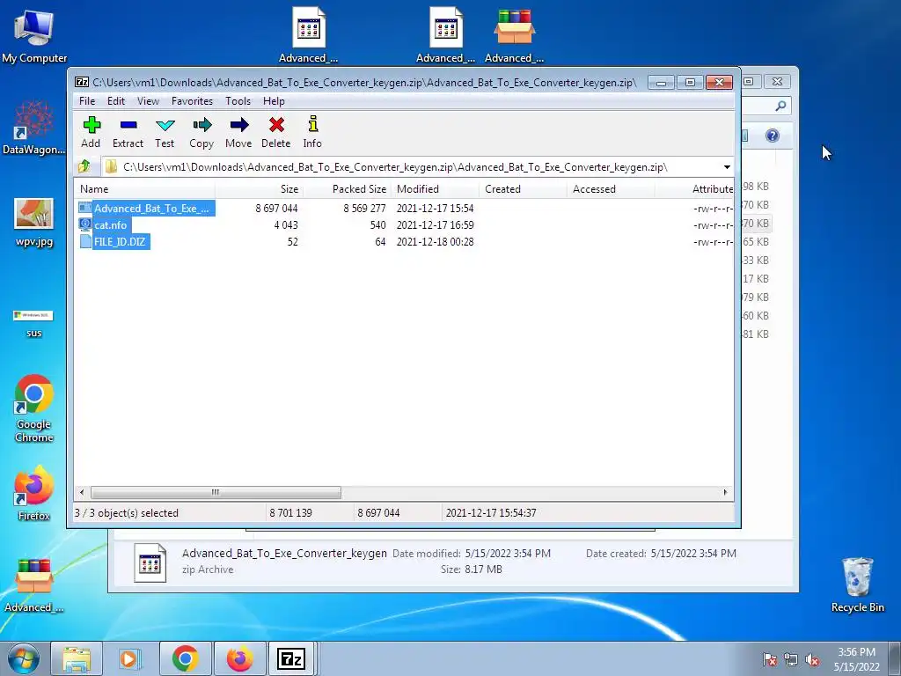Open the Tools menu
The width and height of the screenshot is (901, 676).
238,101
